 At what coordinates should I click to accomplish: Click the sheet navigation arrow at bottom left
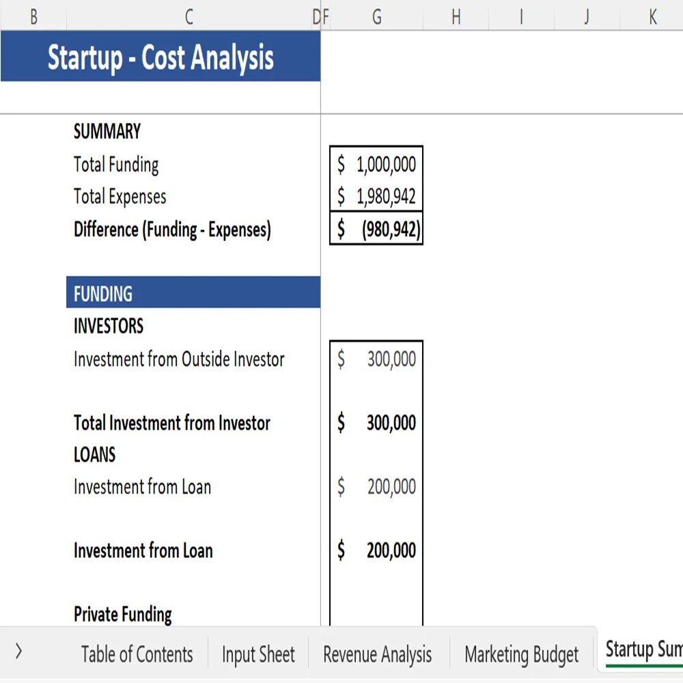(x=19, y=654)
